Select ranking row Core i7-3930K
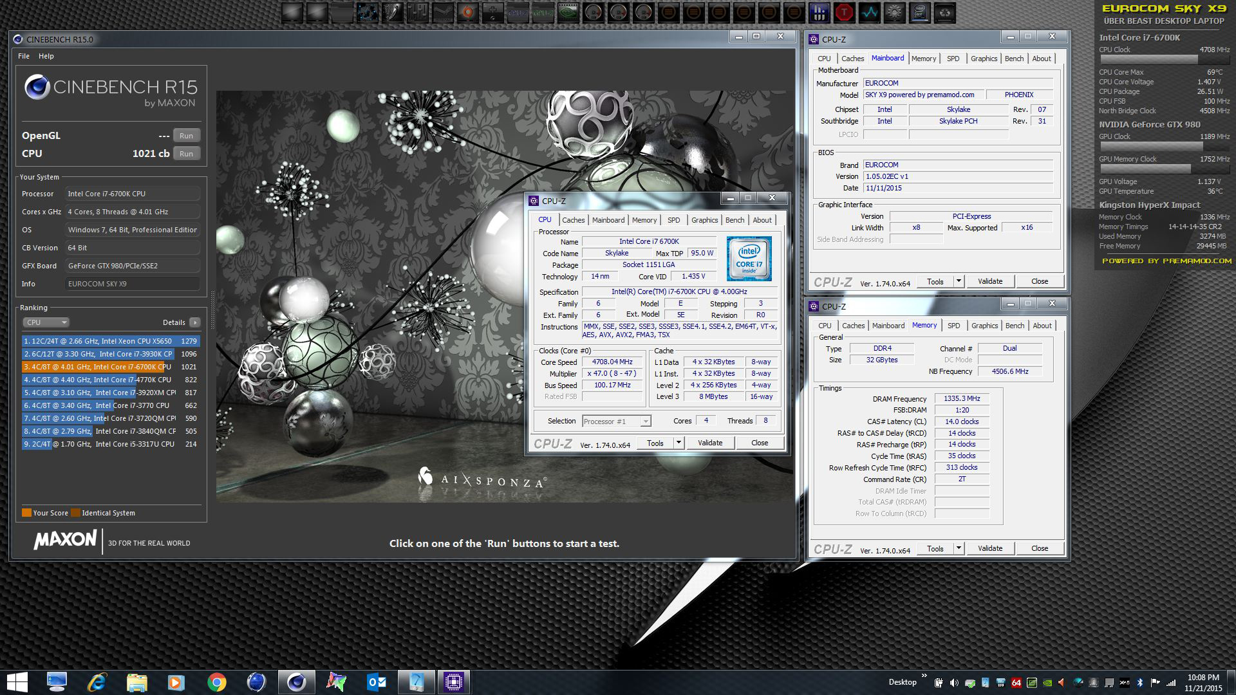1236x695 pixels. (111, 354)
